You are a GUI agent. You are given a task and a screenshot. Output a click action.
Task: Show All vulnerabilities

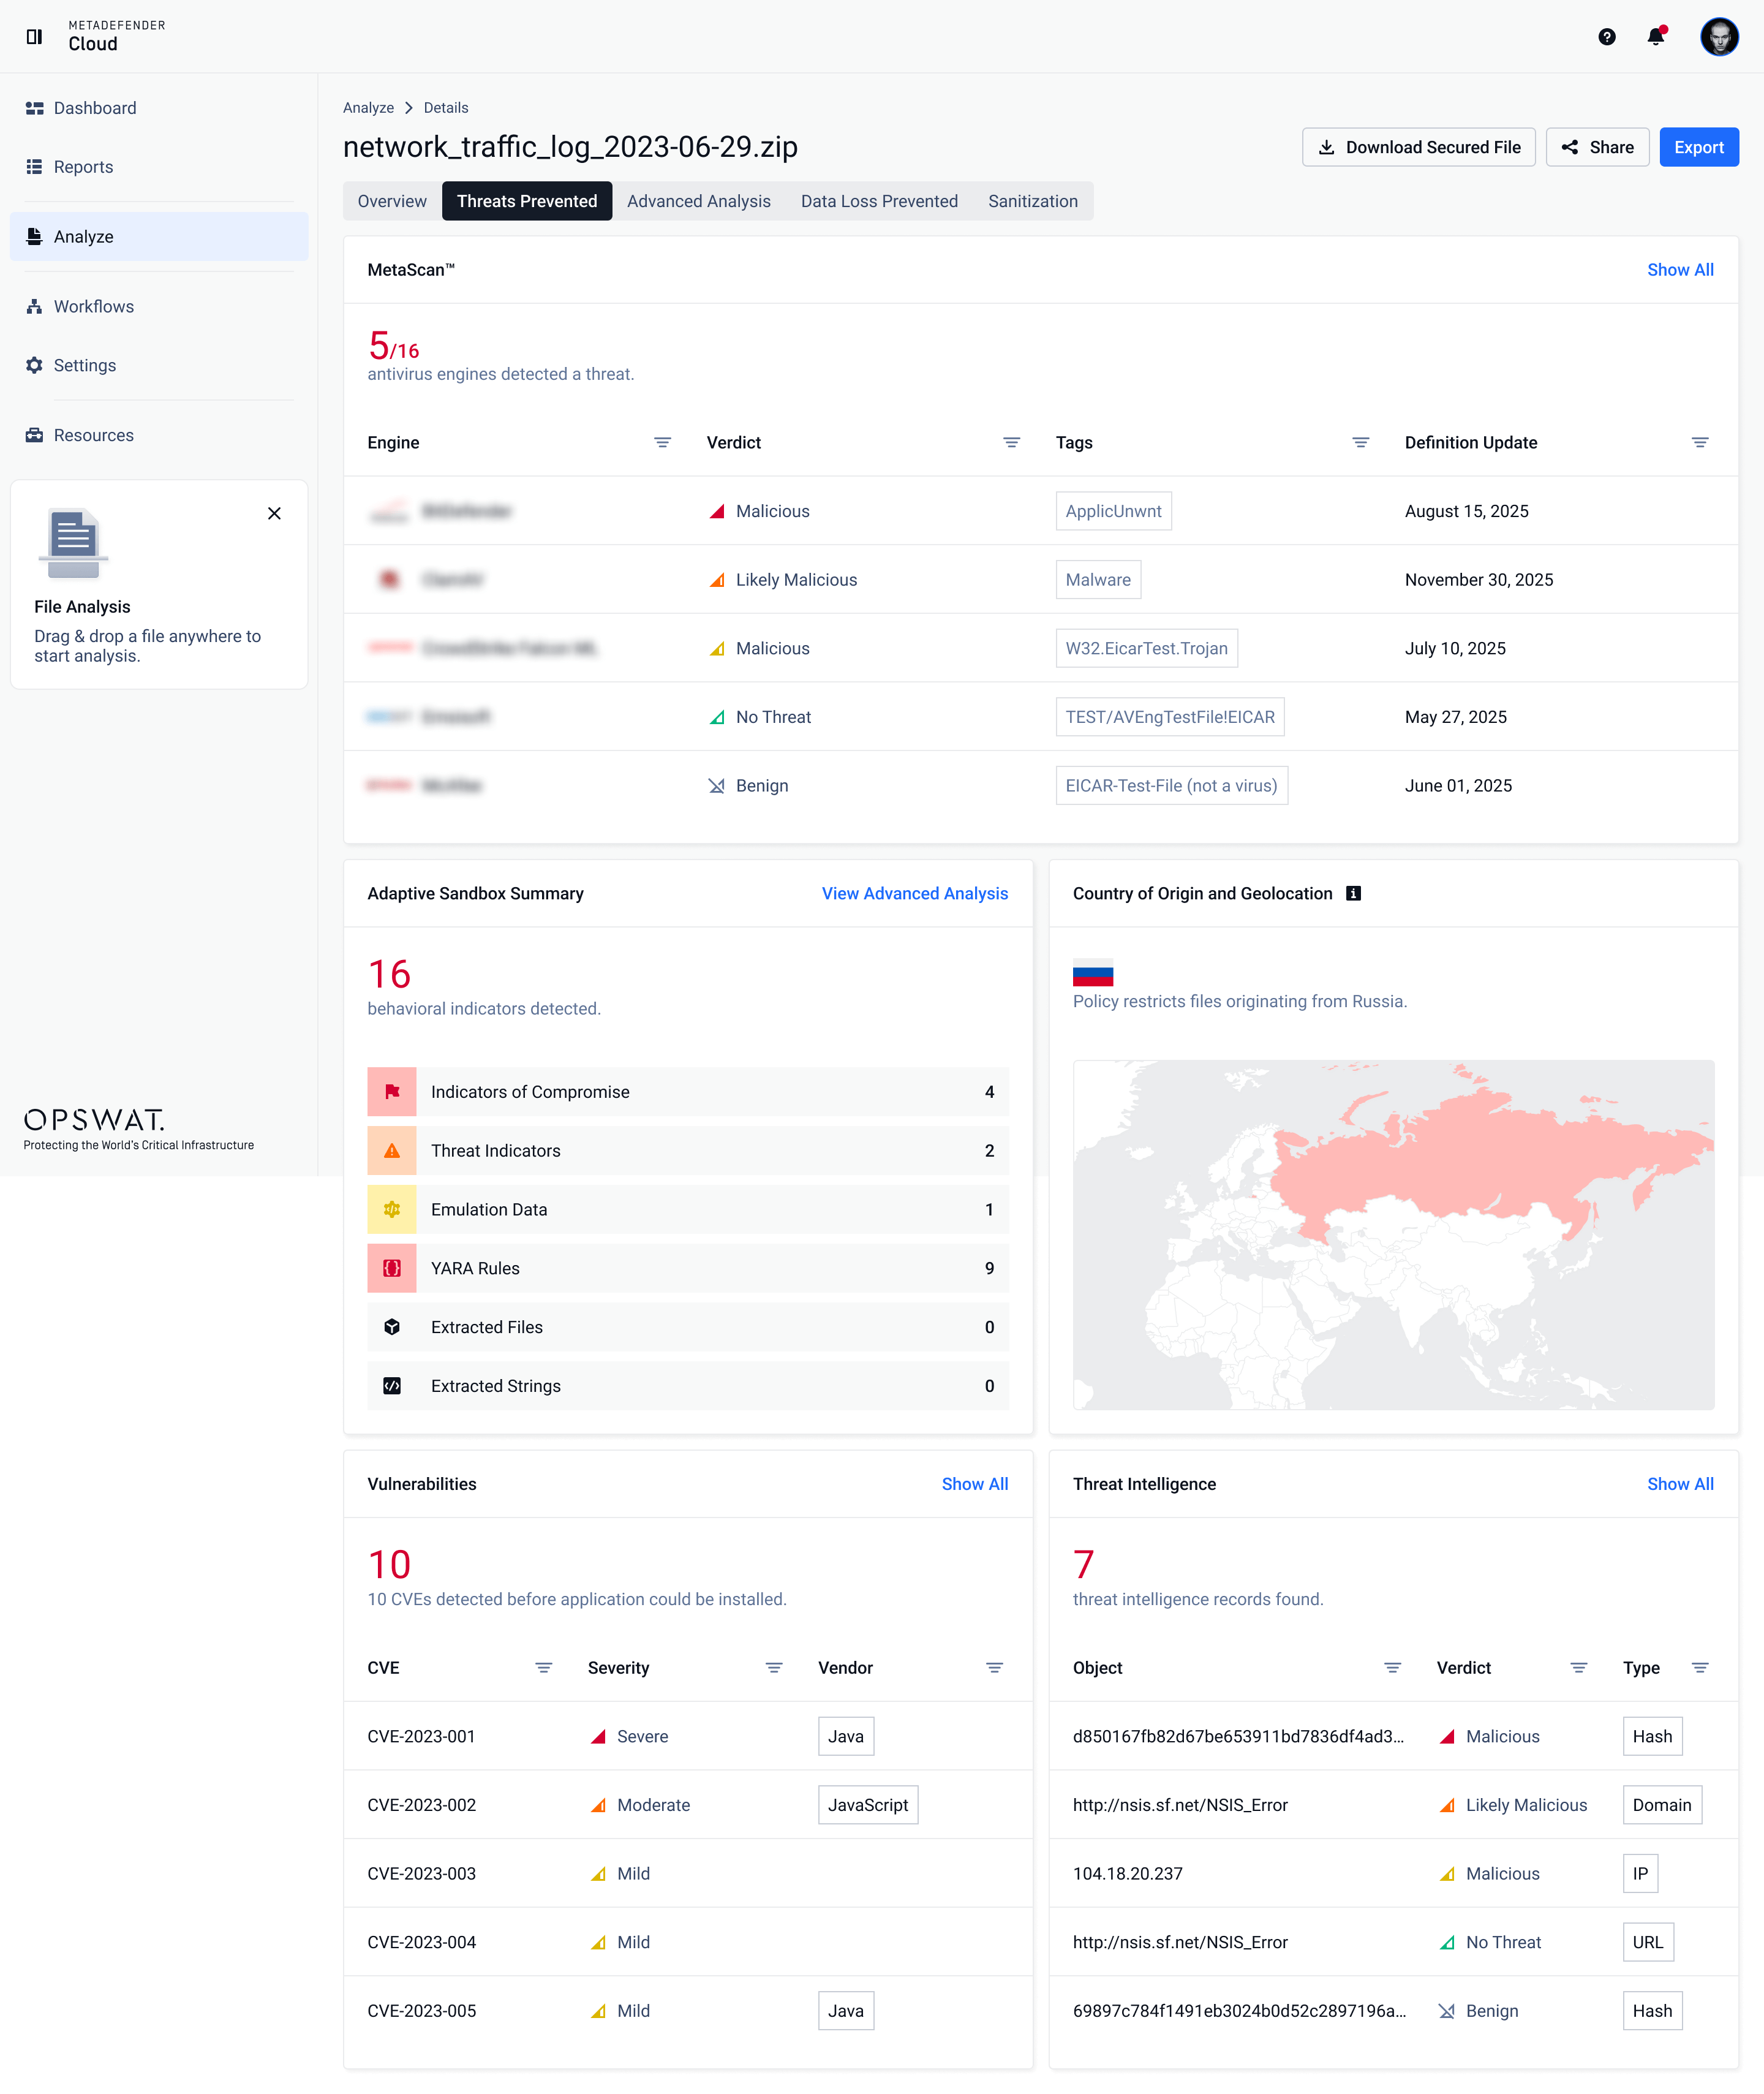coord(975,1484)
